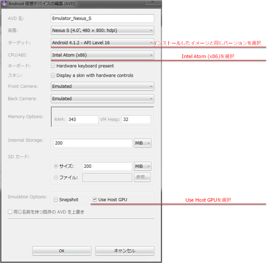Image resolution: width=268 pixels, height=263 pixels.
Task: Open the Front Camera dropdown
Action: tap(151, 86)
